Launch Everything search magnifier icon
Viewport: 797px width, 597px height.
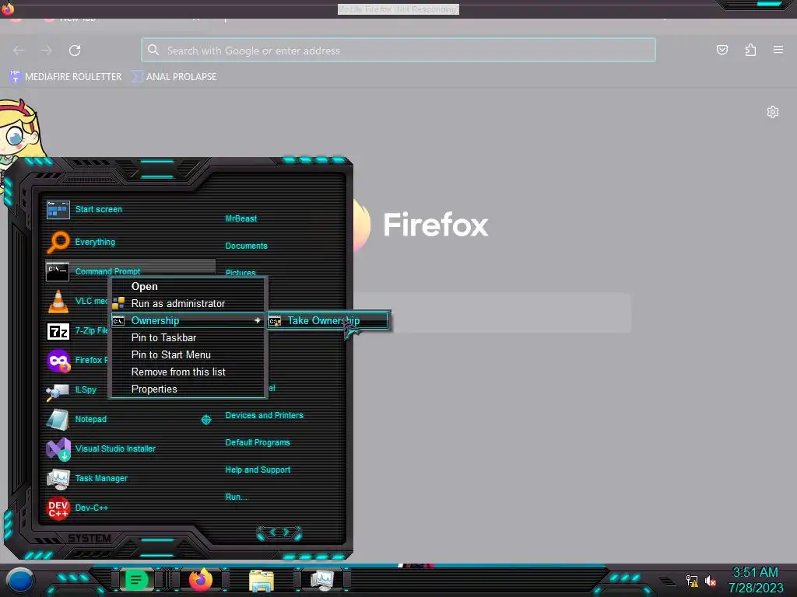(58, 242)
